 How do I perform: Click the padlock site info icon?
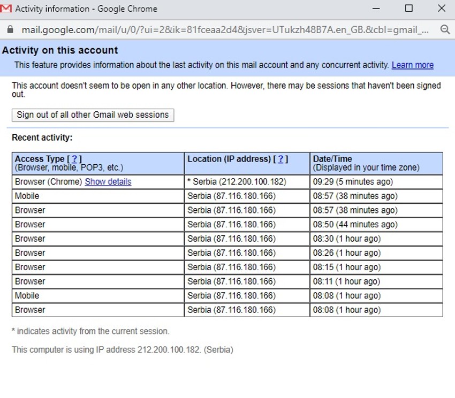tap(9, 29)
